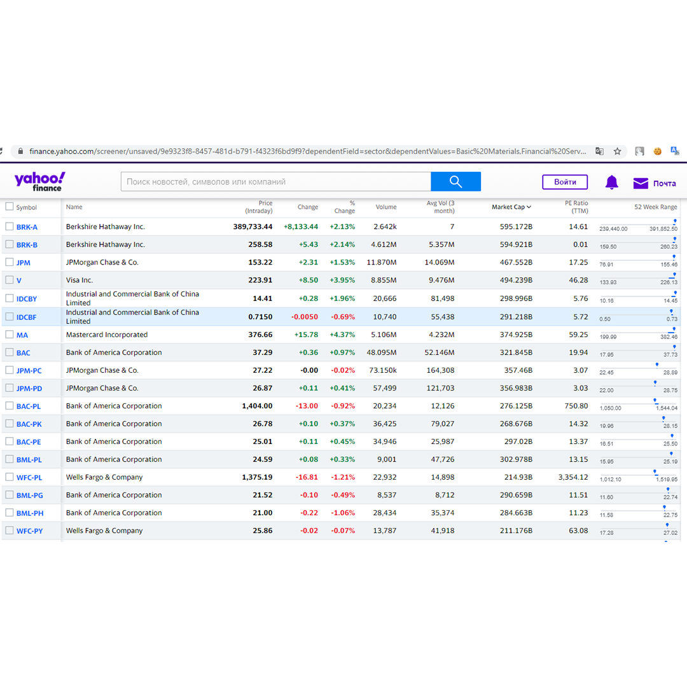
Task: Sort by Avg Vol (3 month) header
Action: [x=440, y=207]
